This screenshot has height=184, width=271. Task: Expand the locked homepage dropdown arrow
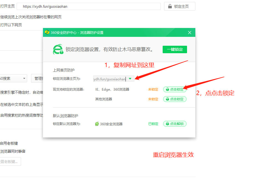tap(130, 79)
